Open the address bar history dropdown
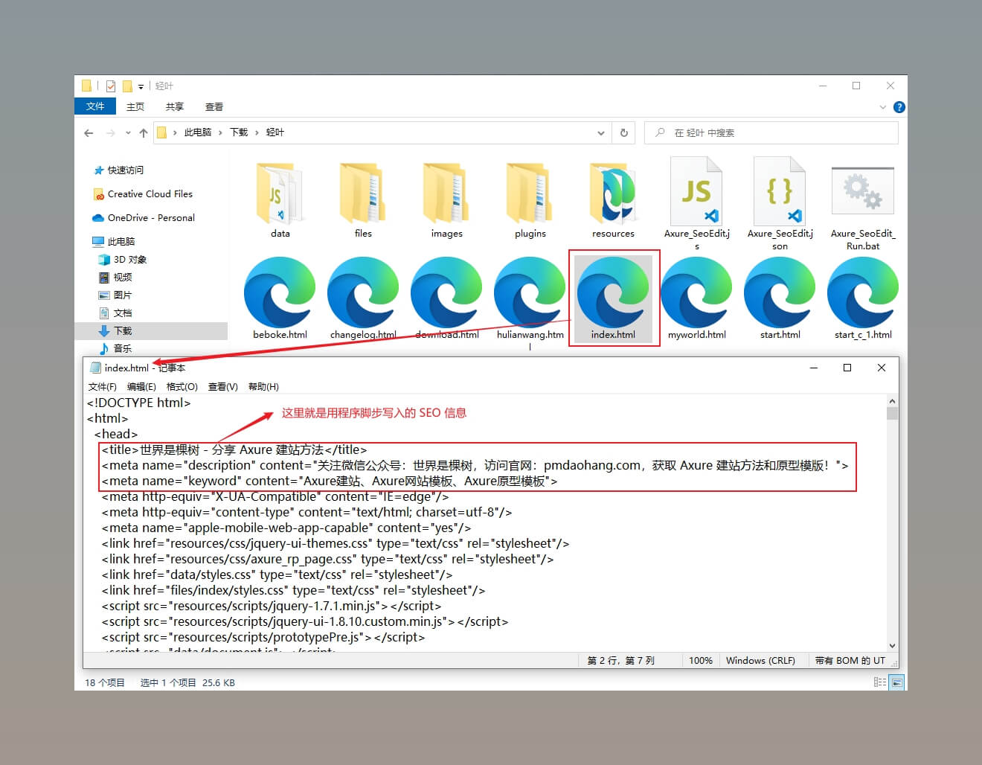Image resolution: width=982 pixels, height=765 pixels. pyautogui.click(x=601, y=133)
